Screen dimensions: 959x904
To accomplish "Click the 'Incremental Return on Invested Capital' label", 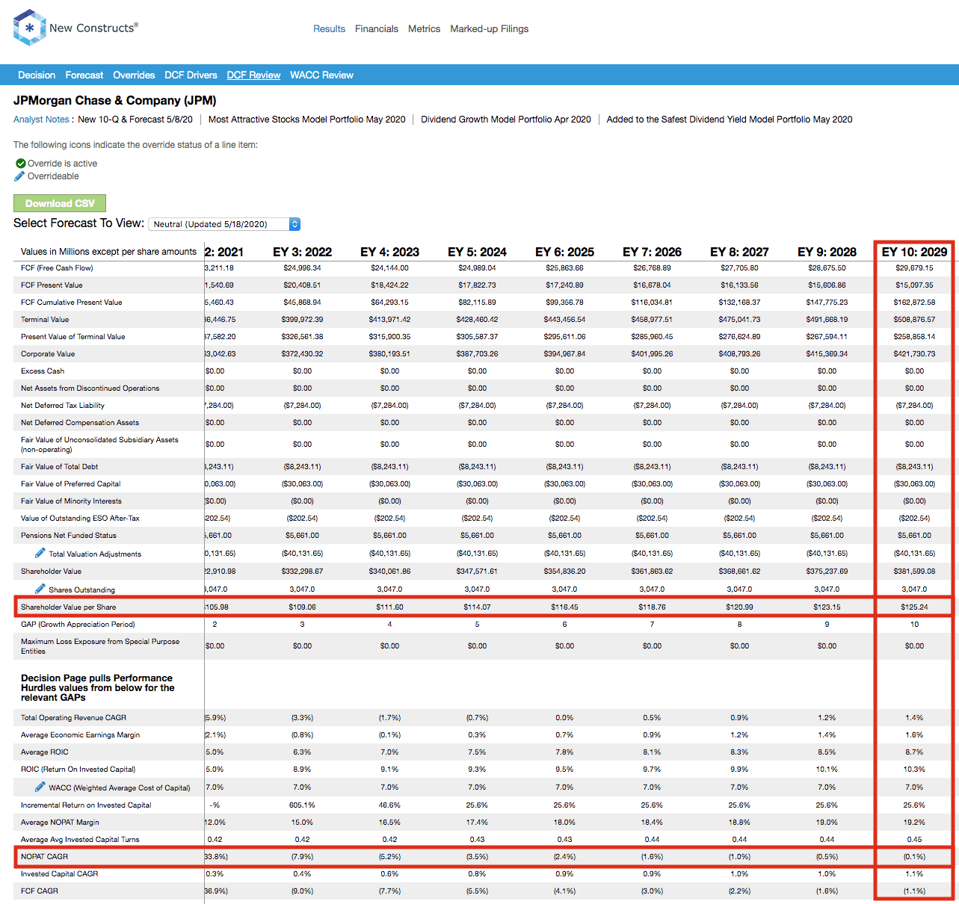I will point(86,805).
